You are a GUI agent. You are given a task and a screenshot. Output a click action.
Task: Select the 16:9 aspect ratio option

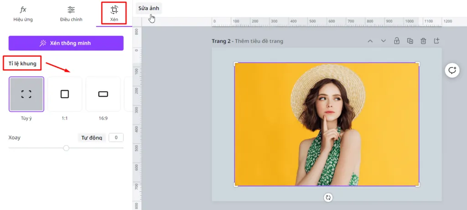click(x=103, y=94)
